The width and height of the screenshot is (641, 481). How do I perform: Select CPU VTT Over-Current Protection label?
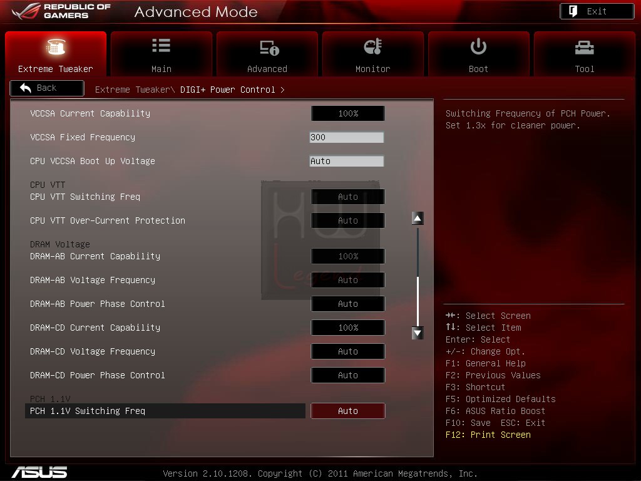pos(108,220)
